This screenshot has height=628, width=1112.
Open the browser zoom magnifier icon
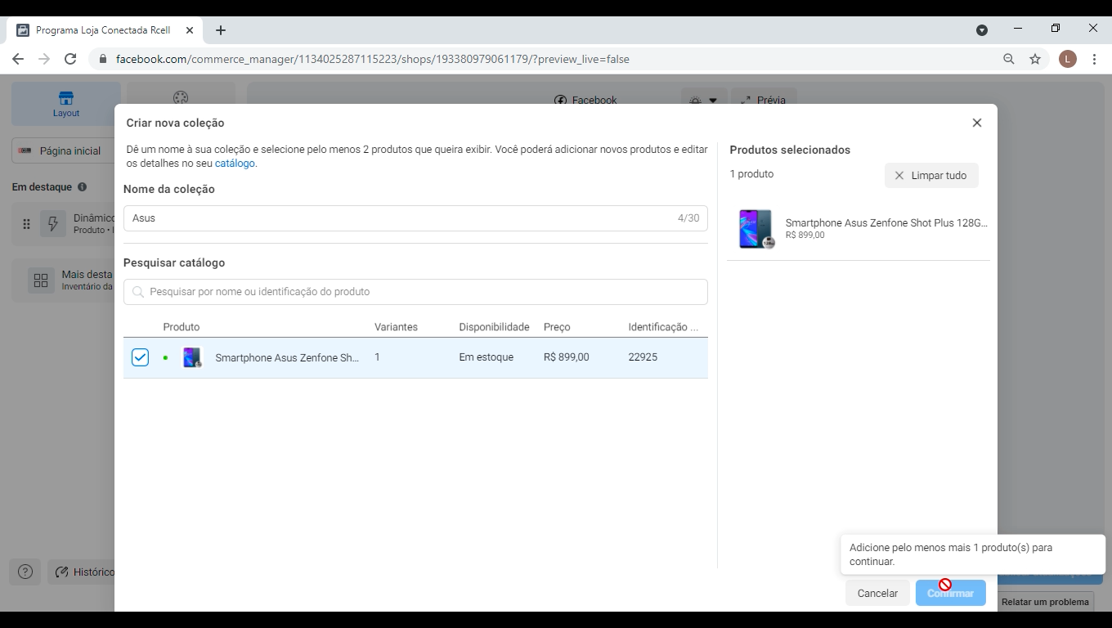click(x=1009, y=59)
